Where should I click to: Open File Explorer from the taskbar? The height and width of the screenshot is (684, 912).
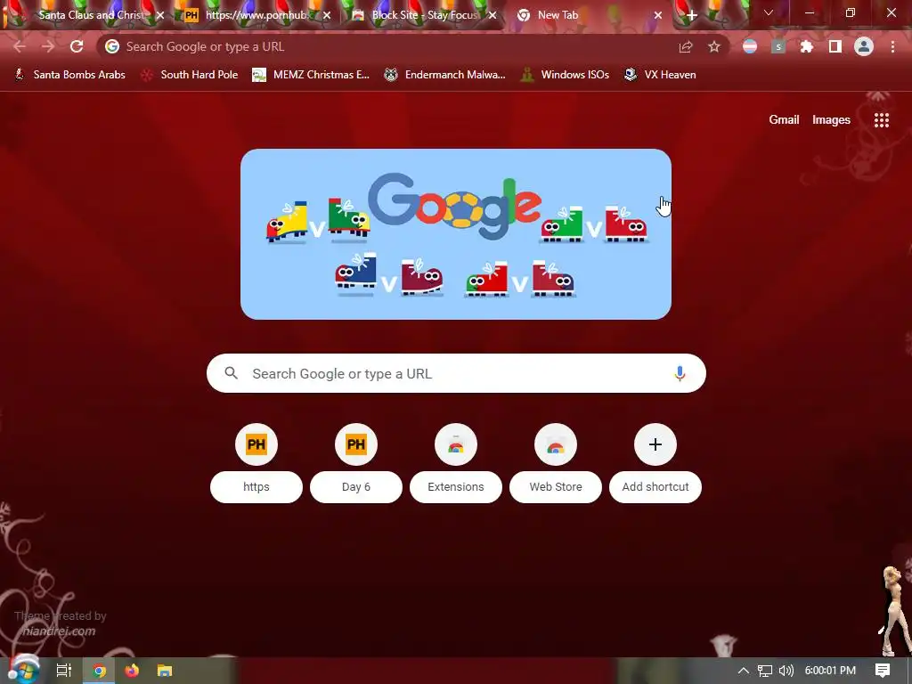tap(165, 671)
